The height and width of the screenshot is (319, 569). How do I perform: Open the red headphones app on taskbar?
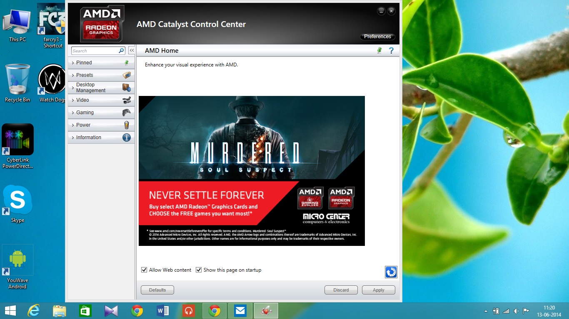[189, 311]
